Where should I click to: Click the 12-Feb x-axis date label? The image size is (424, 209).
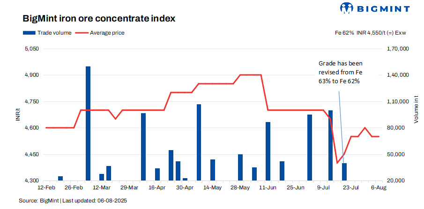46,187
